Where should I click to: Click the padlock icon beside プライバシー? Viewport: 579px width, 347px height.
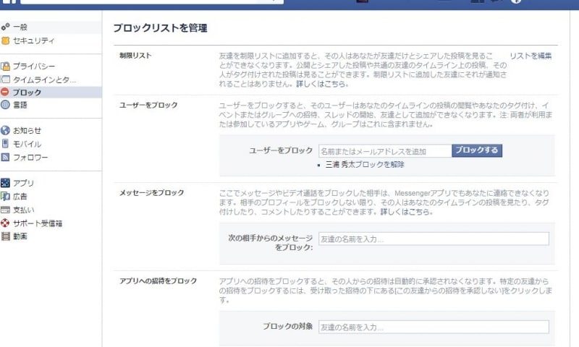(5, 67)
